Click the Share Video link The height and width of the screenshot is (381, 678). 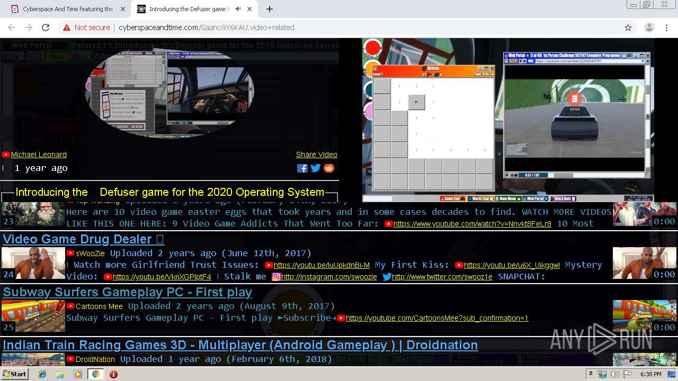point(317,155)
